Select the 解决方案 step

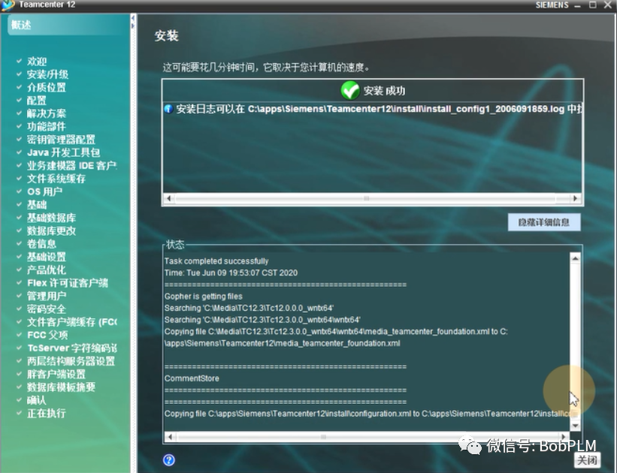click(x=46, y=113)
